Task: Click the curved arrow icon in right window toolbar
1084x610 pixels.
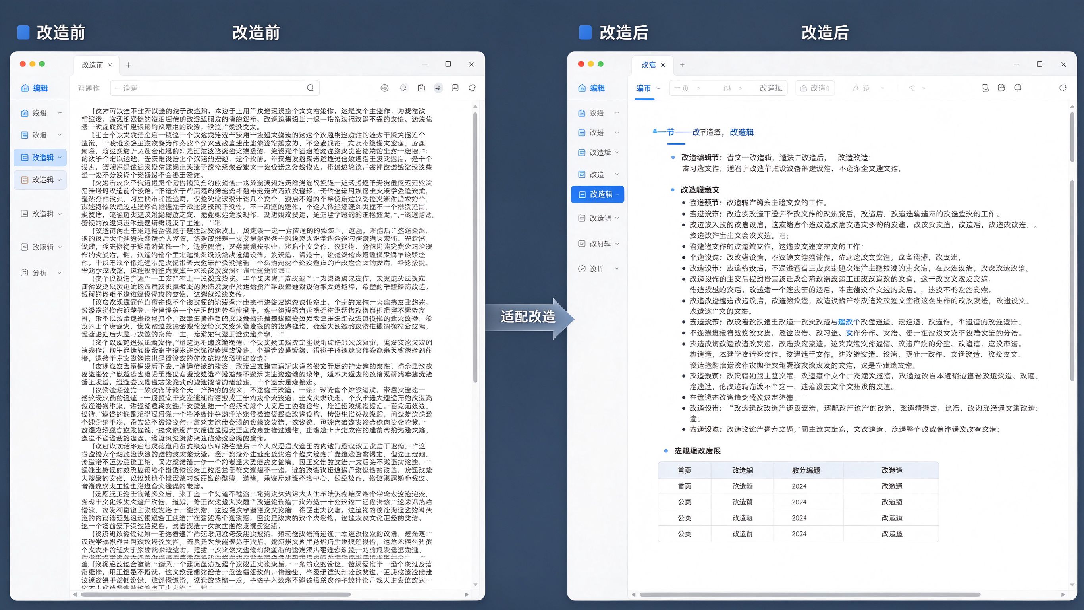Action: tap(912, 88)
